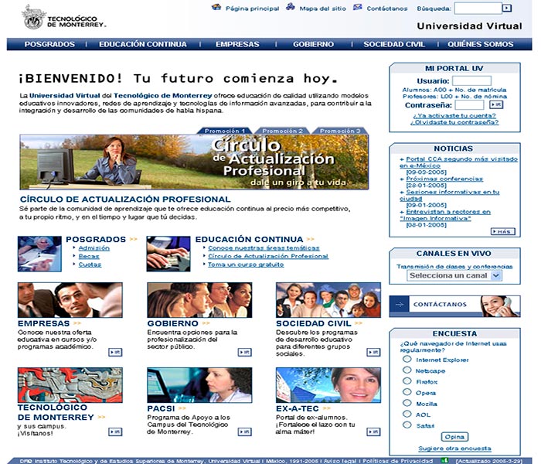This screenshot has width=541, height=464.
Task: Select the Netscape radio option
Action: point(407,370)
